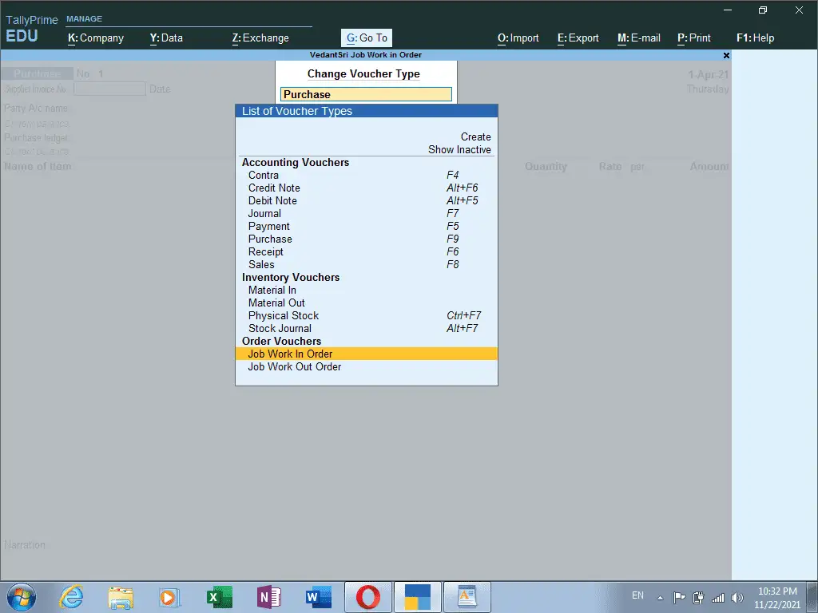Choose Contra voucher type

pos(366,175)
